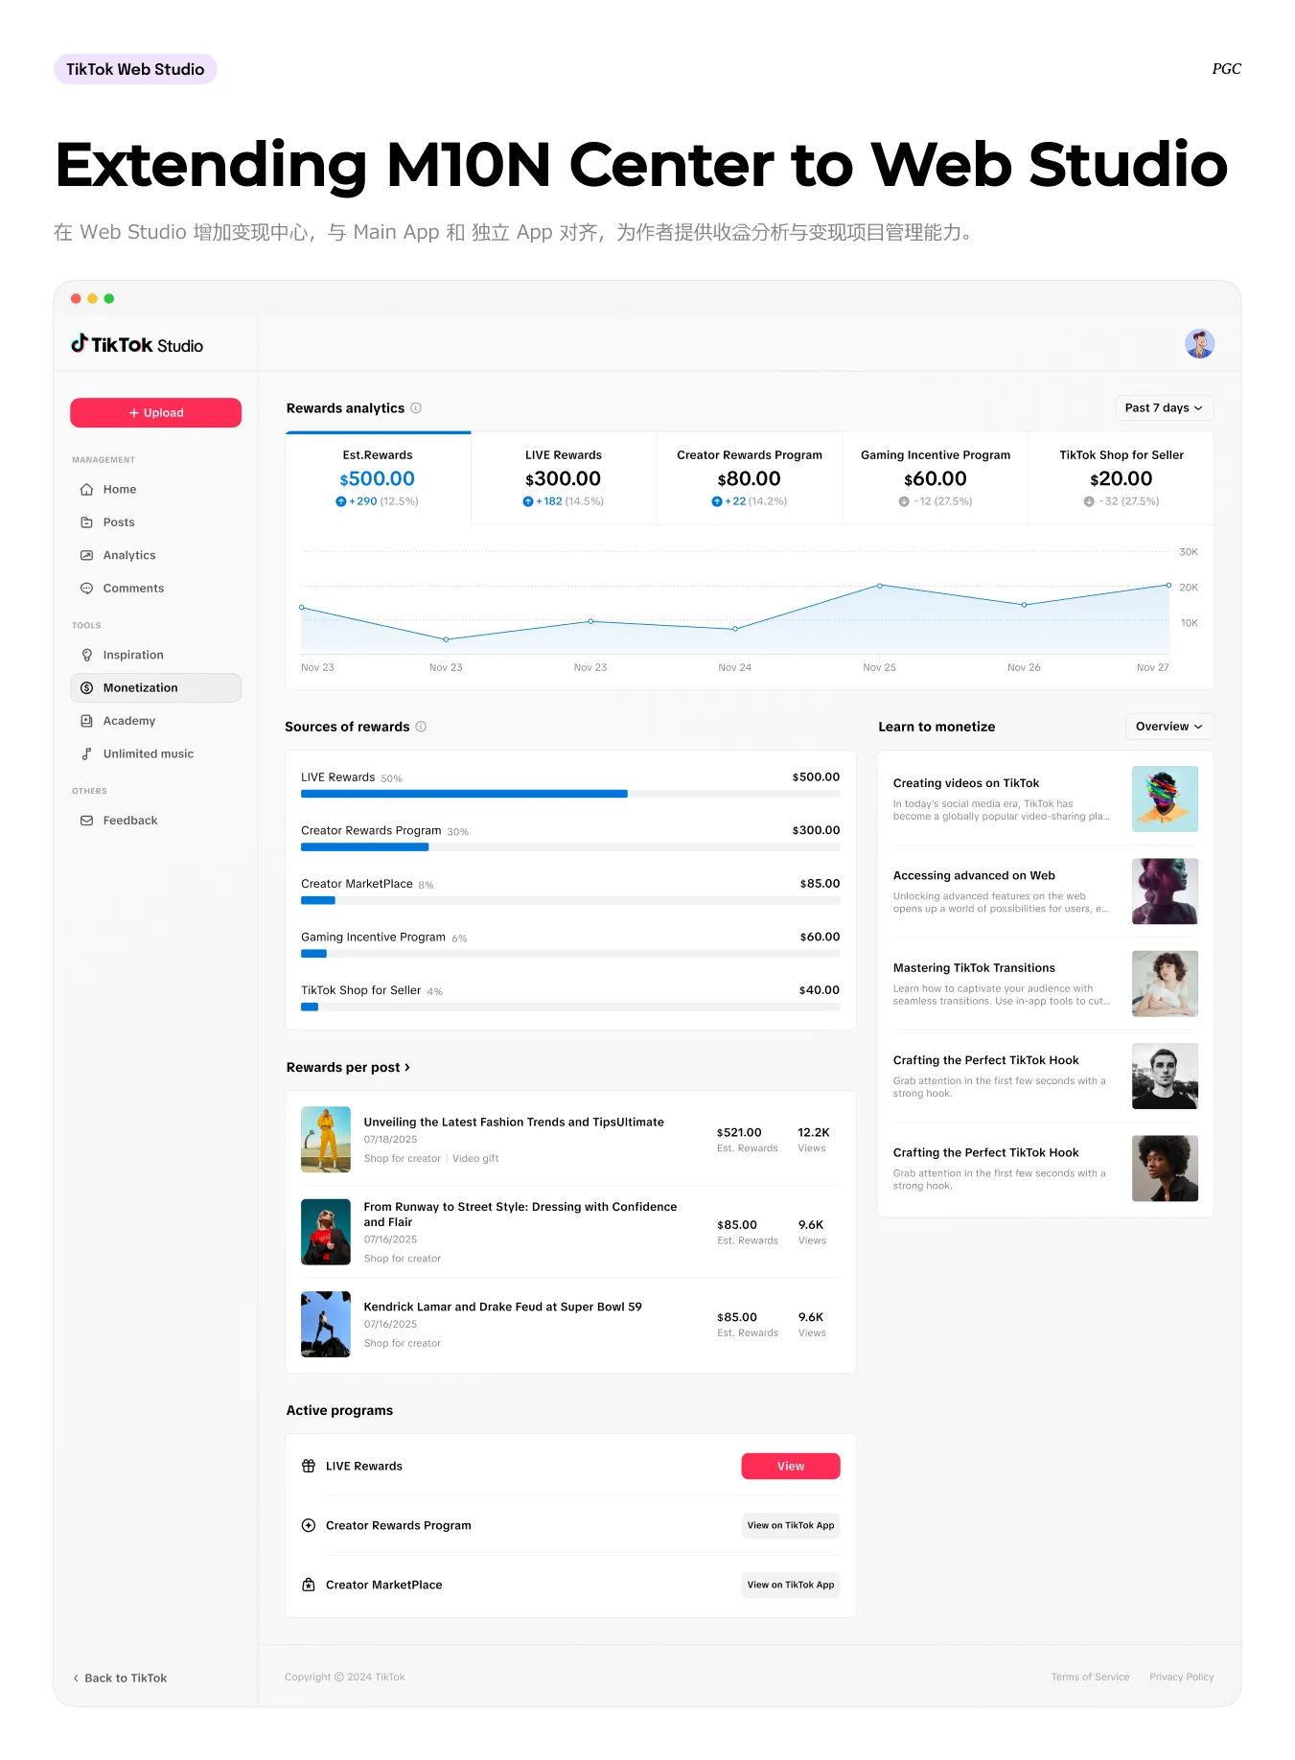Click the Academy icon in sidebar
The image size is (1295, 1760).
pos(86,721)
